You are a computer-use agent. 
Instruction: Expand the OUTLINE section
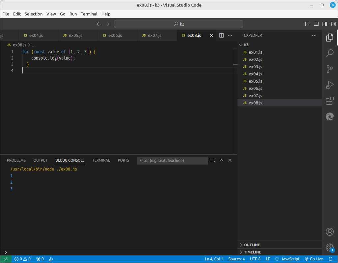[x=280, y=245]
